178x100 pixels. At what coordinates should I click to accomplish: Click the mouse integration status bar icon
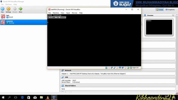pos(128,68)
